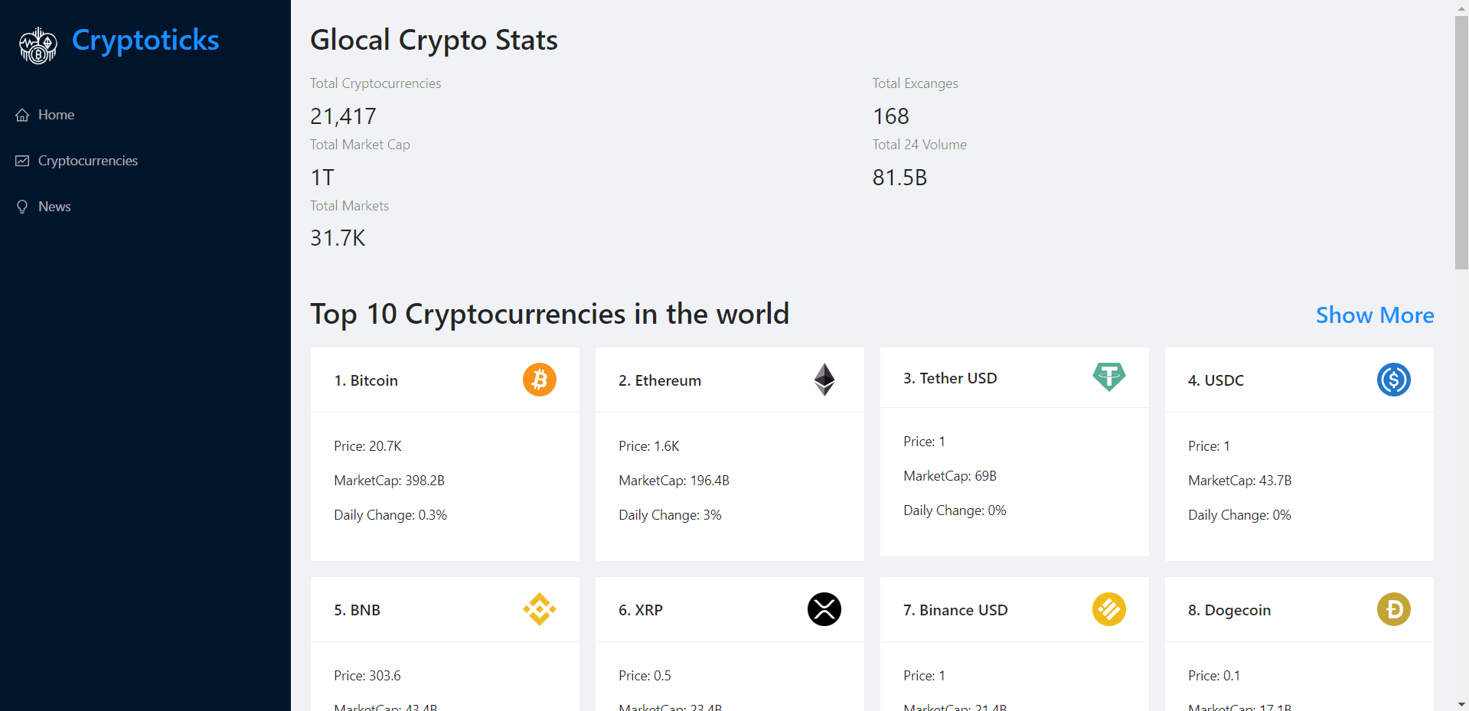Click the Tether USD green icon
The width and height of the screenshot is (1469, 711).
[1109, 377]
